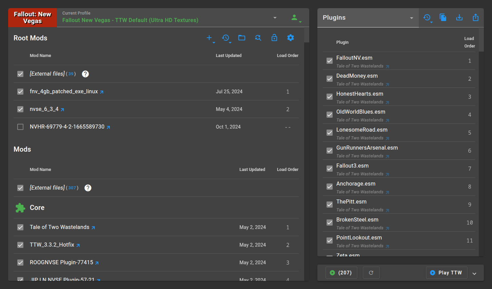
Task: Open link icon under BrokenSteel.esm plugin
Action: [387, 228]
